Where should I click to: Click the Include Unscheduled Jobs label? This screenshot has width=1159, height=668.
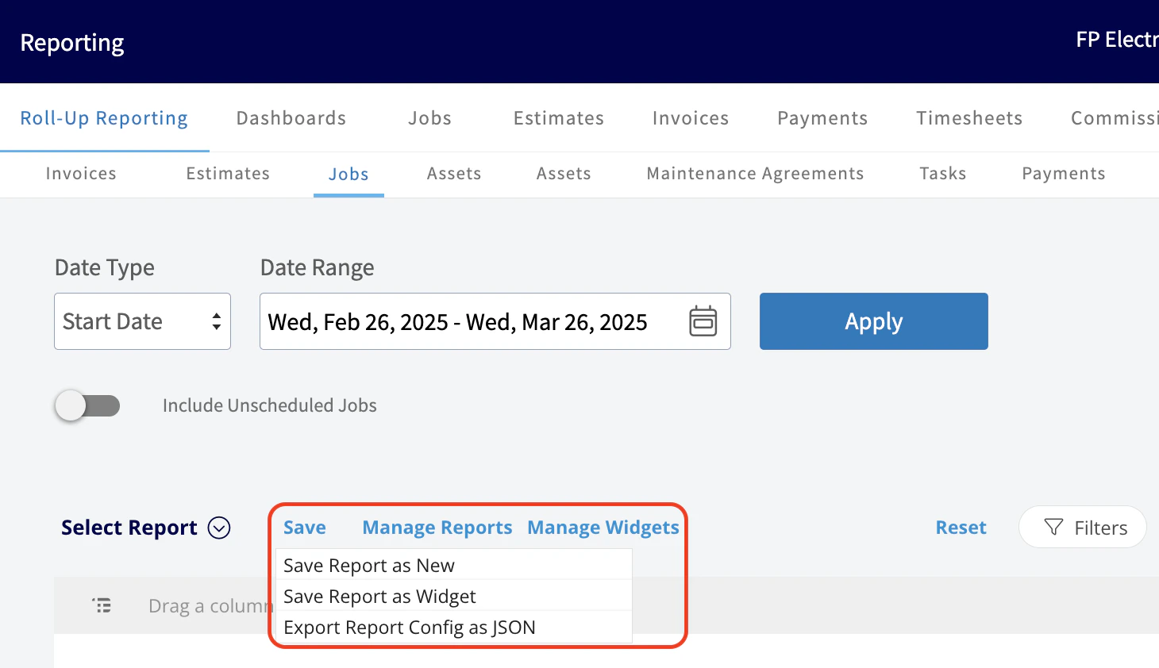point(270,405)
